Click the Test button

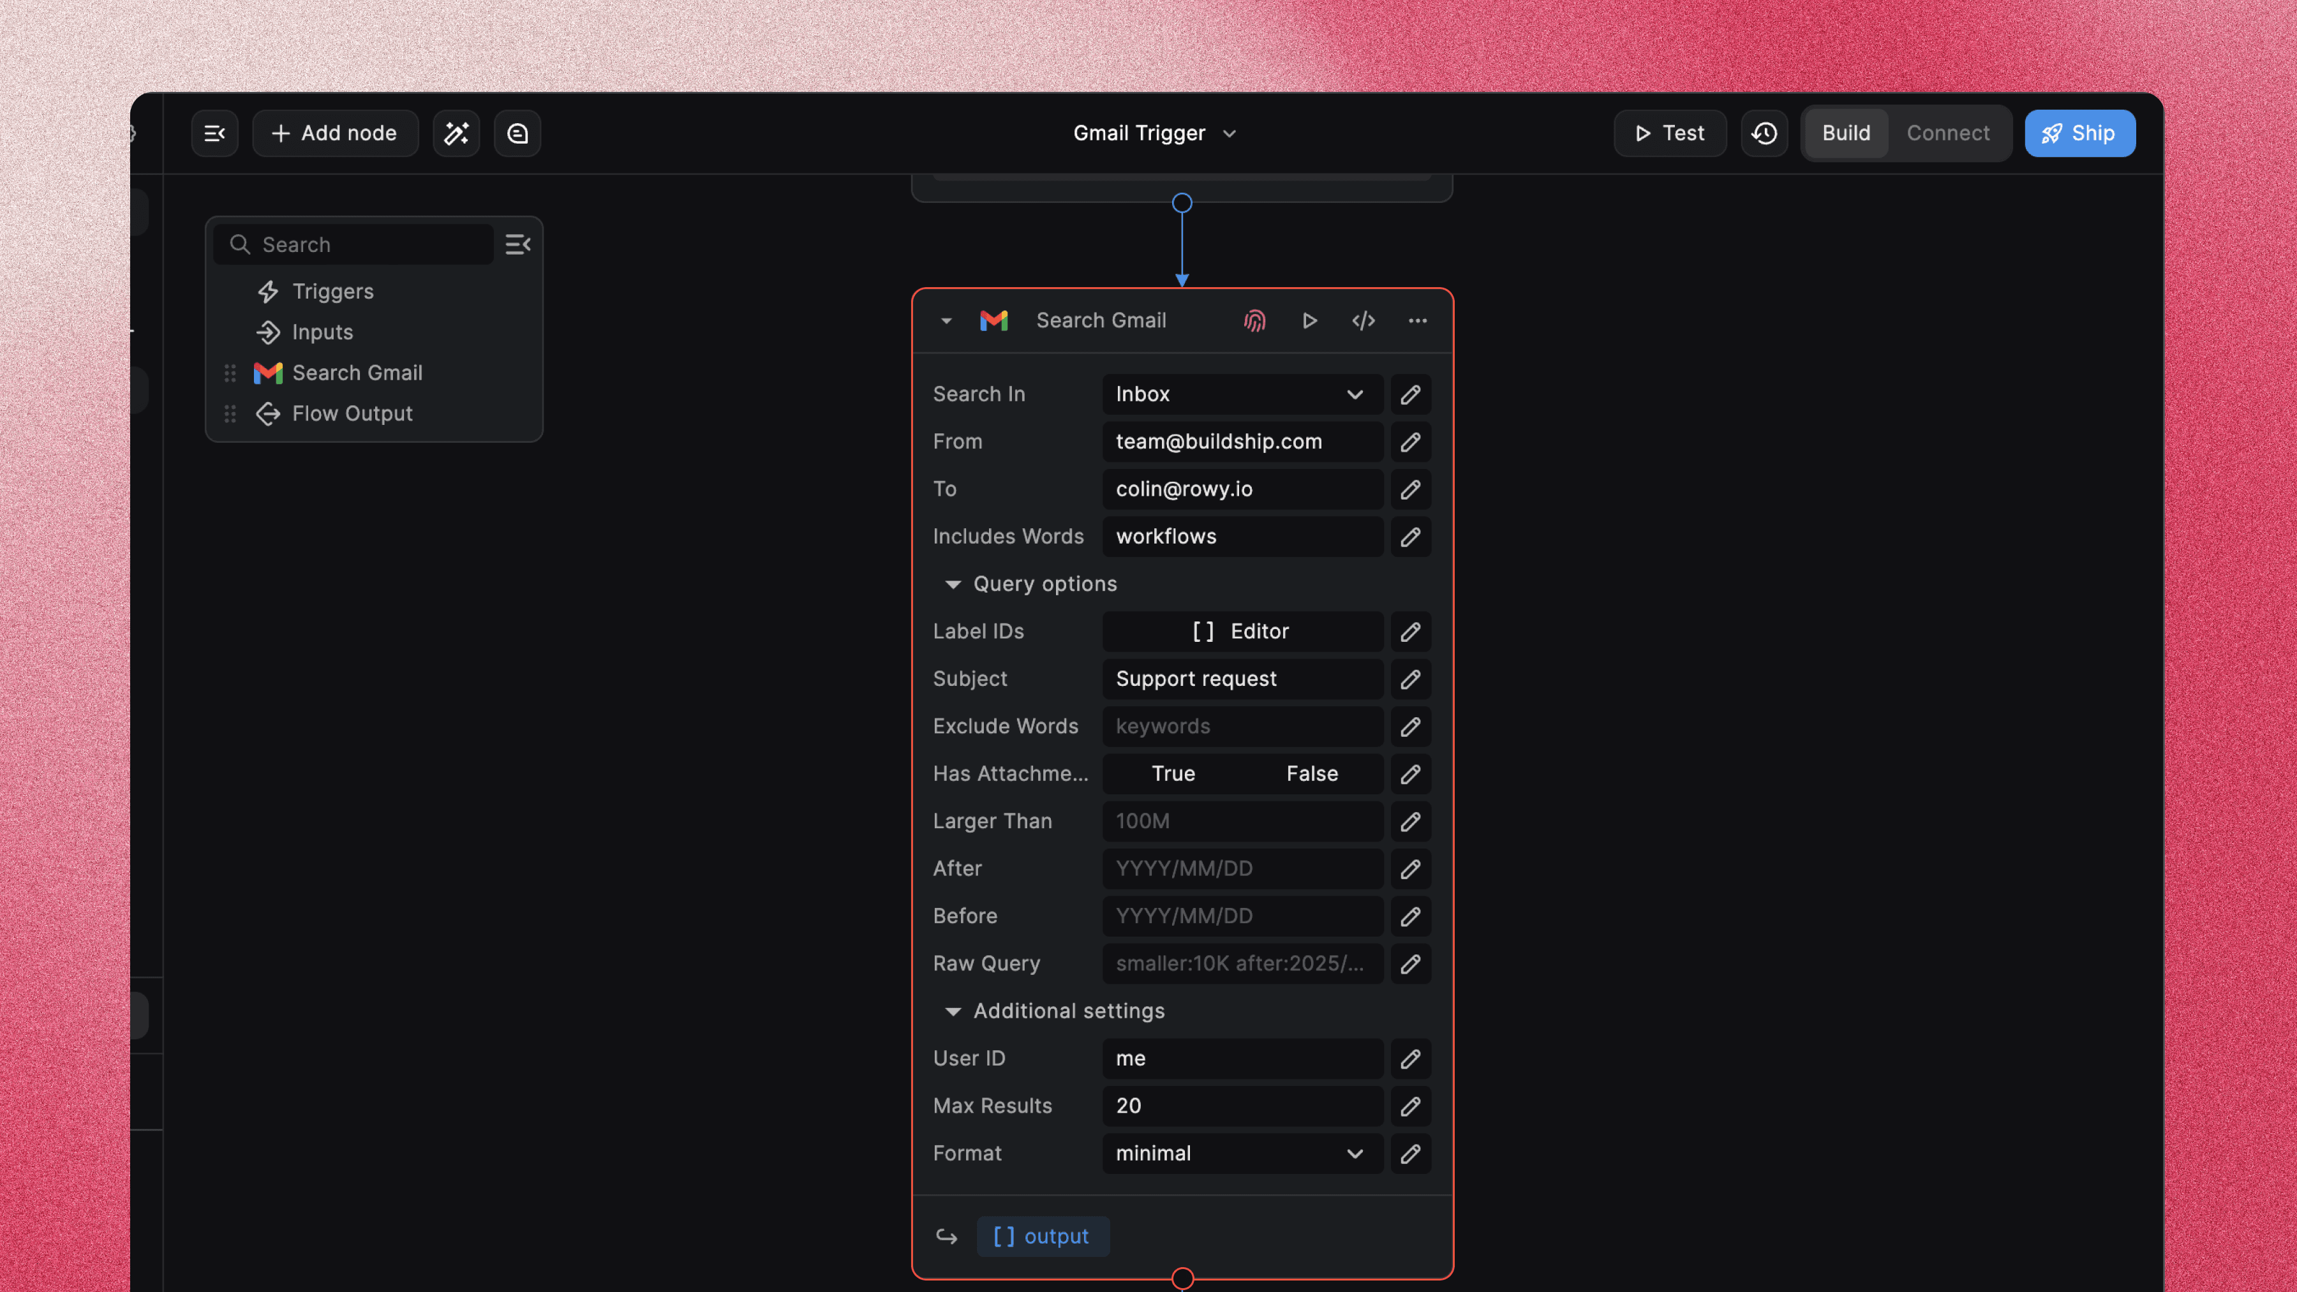1669,134
